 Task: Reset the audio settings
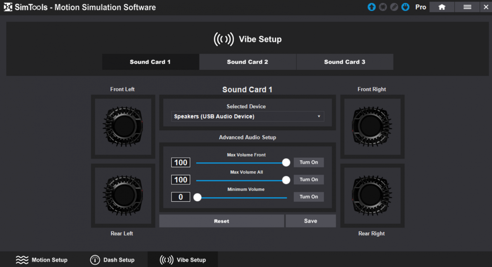coord(221,221)
